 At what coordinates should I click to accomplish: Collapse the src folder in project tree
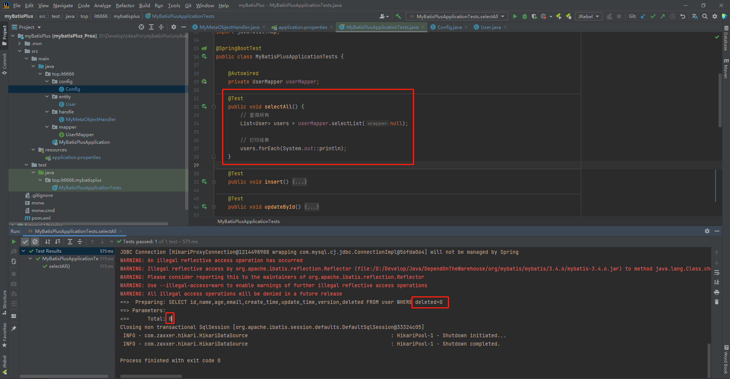pos(20,51)
